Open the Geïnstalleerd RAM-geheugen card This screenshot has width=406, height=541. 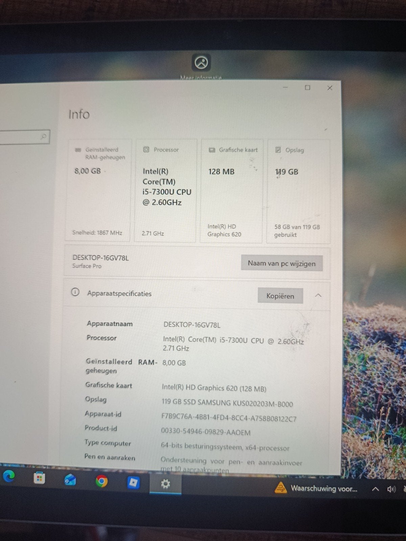(98, 190)
